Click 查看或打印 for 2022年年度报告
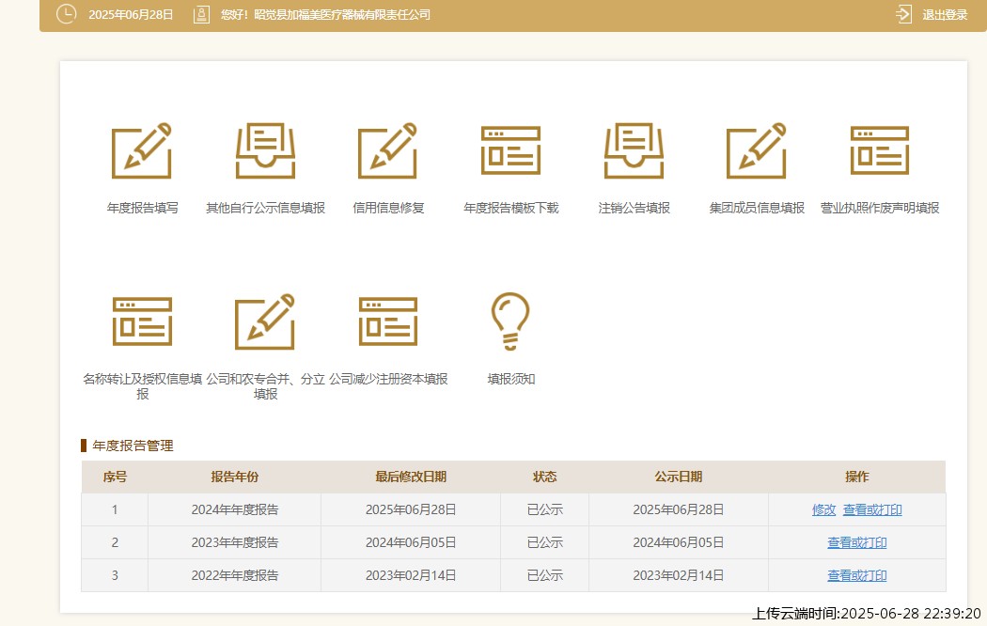The width and height of the screenshot is (987, 626). click(856, 575)
